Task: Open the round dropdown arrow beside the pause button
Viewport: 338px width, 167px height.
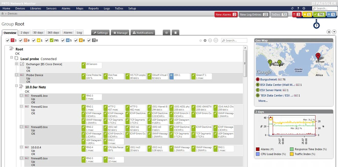Action: [334, 32]
